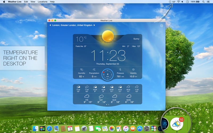This screenshot has width=213, height=133.
Task: Switch to second forecast page dot
Action: tap(109, 105)
